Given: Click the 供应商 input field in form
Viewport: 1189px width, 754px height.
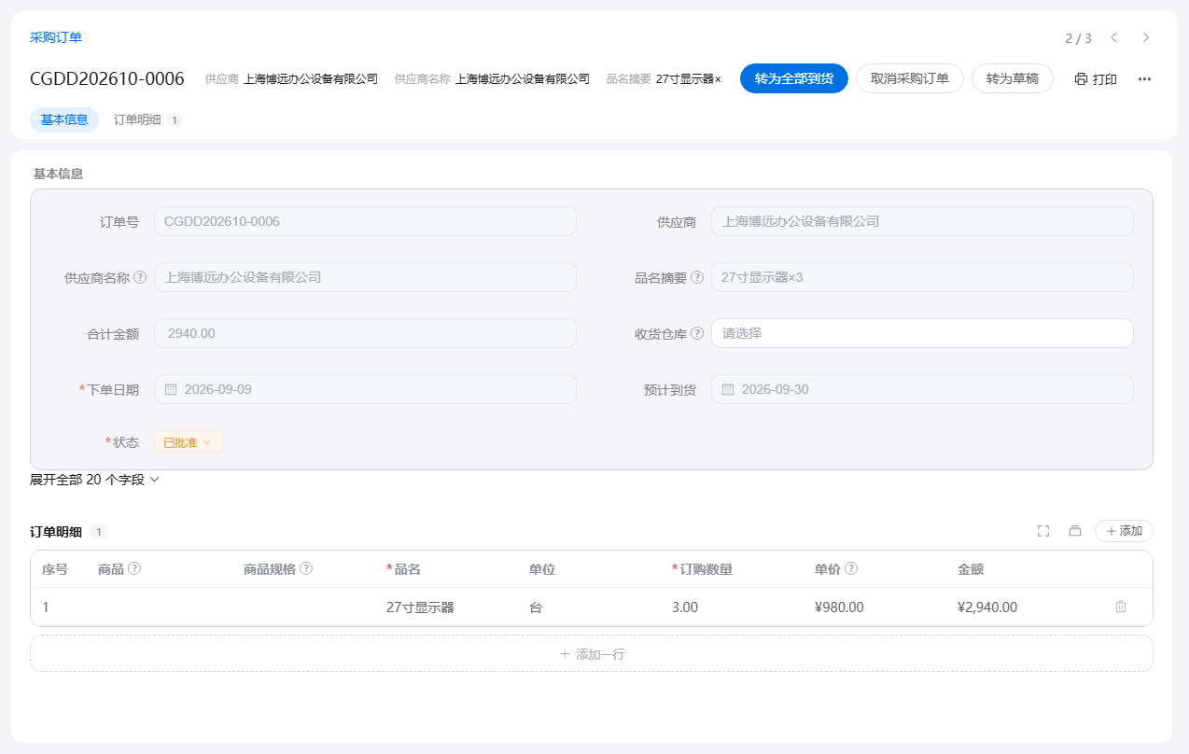Looking at the screenshot, I should pyautogui.click(x=922, y=221).
